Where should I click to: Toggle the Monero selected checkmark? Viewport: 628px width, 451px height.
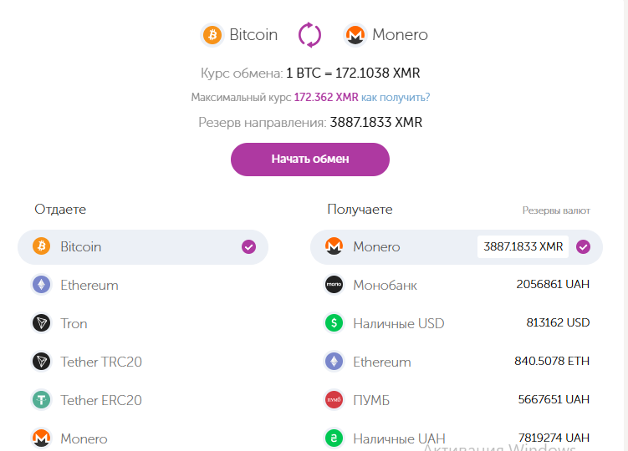click(584, 246)
